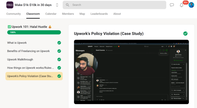The height and width of the screenshot is (108, 197).
Task: Click the money bag emoji icon
Action: [x=50, y=27]
